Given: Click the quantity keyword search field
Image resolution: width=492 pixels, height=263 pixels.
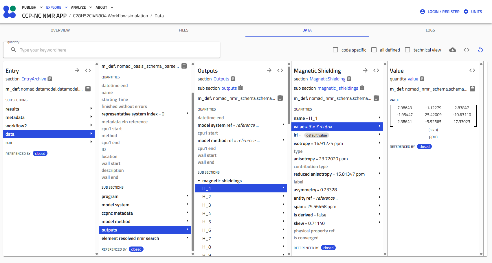Looking at the screenshot, I should pos(112,50).
